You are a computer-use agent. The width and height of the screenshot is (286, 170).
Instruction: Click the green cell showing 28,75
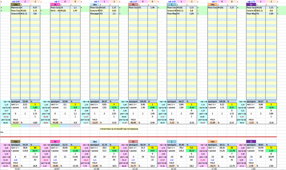(35, 151)
